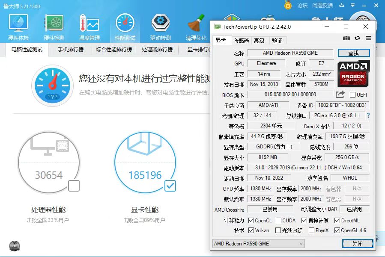Click memory type GDDR5 (海力士) value
This screenshot has height=257, width=385.
(x=274, y=147)
